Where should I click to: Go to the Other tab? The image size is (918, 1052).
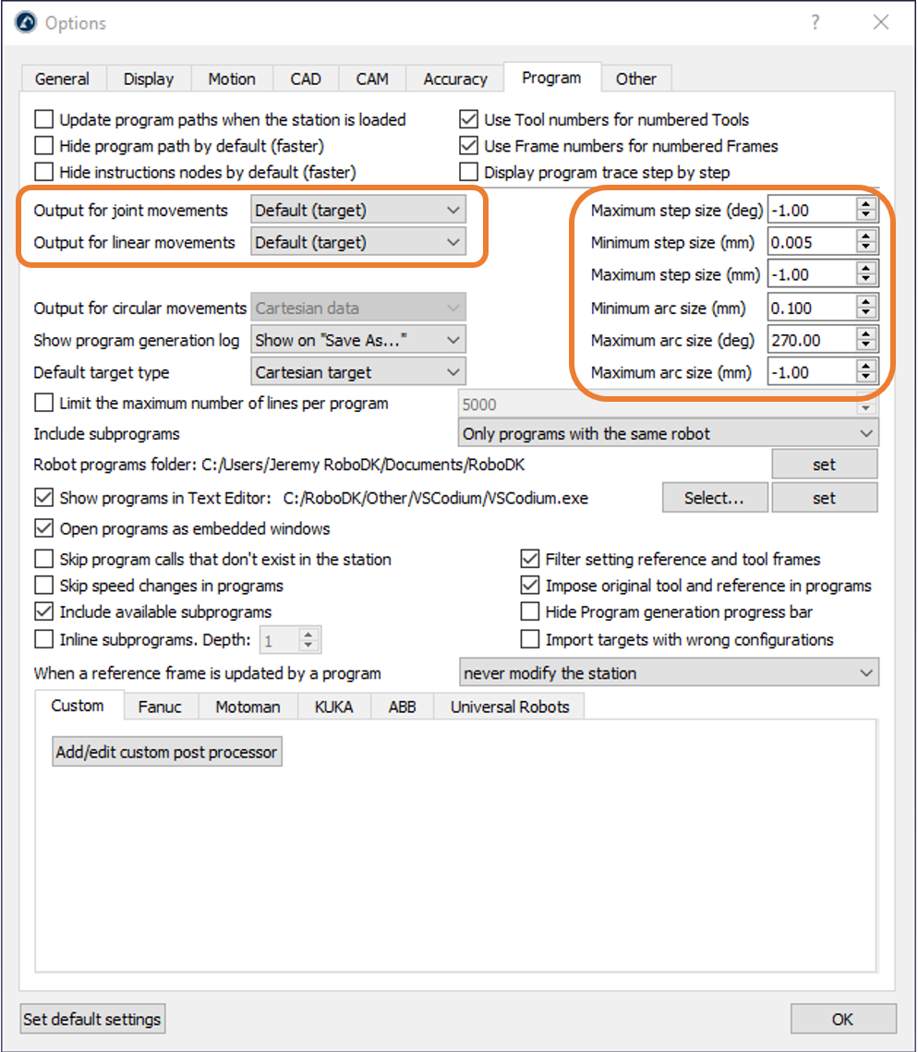(x=636, y=79)
